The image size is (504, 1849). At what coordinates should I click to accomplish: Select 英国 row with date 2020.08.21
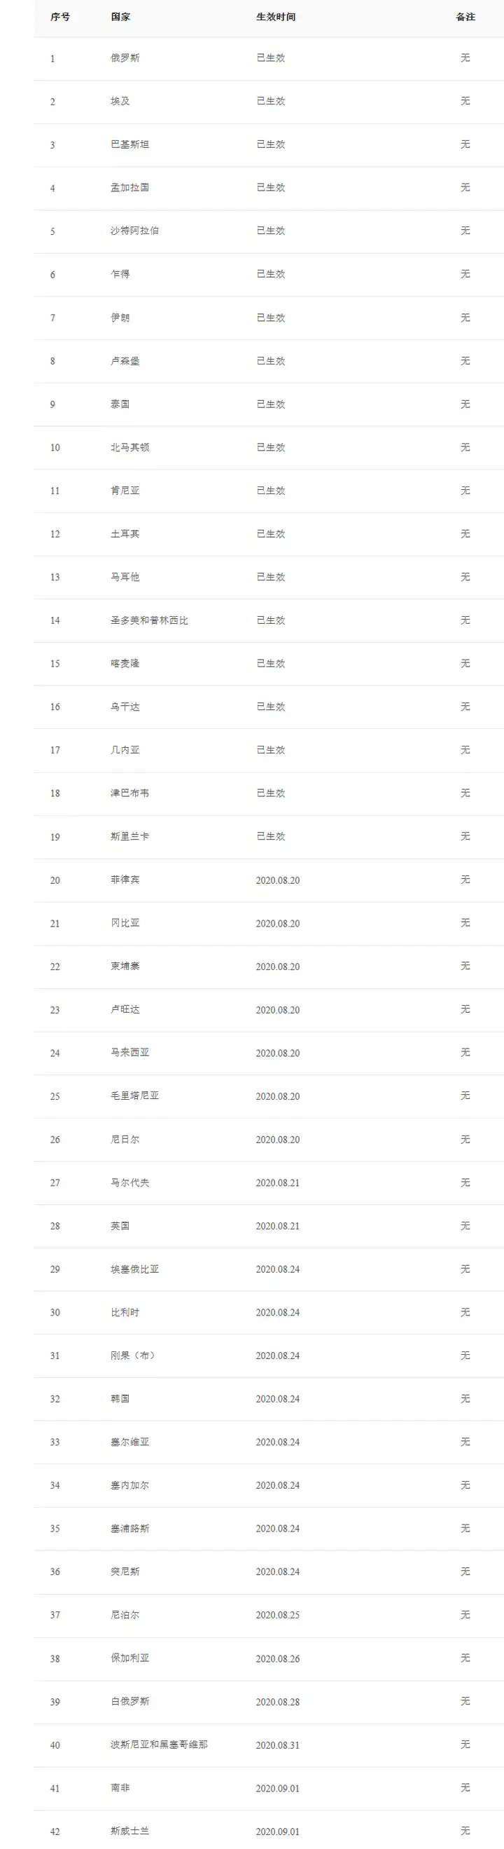[268, 1226]
